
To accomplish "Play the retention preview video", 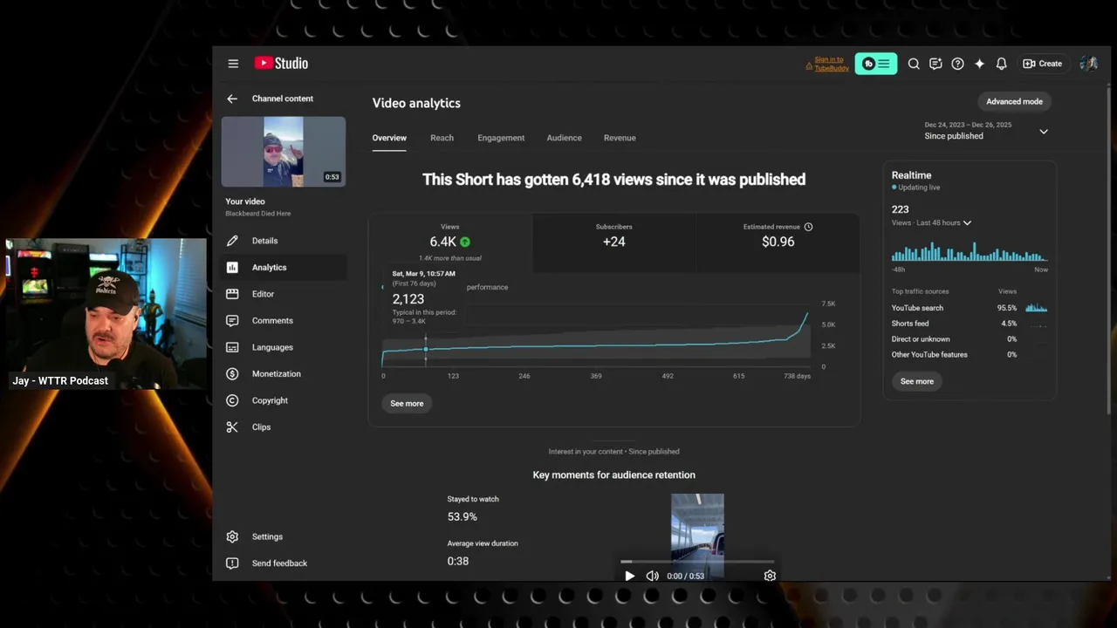I will click(x=629, y=576).
